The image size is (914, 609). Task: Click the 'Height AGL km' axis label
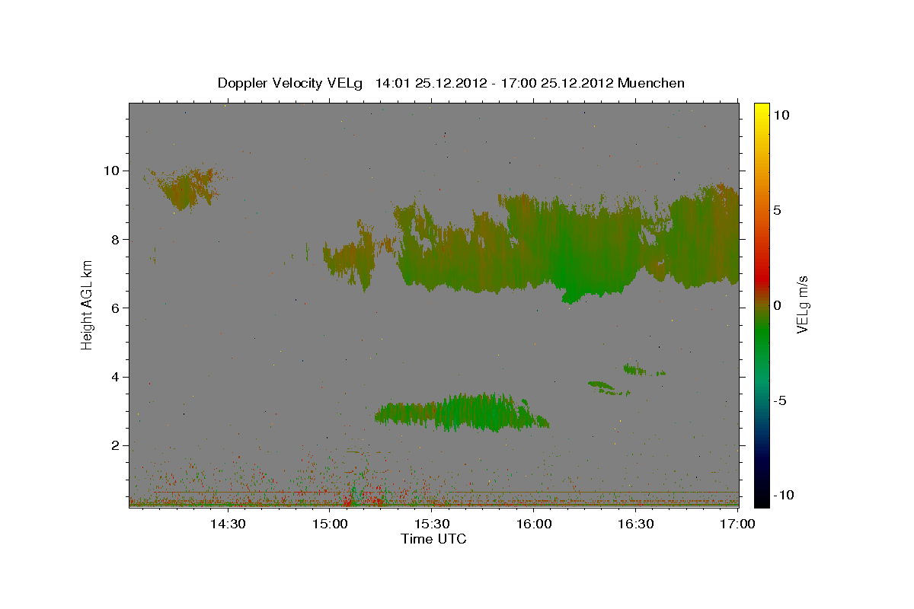click(88, 305)
